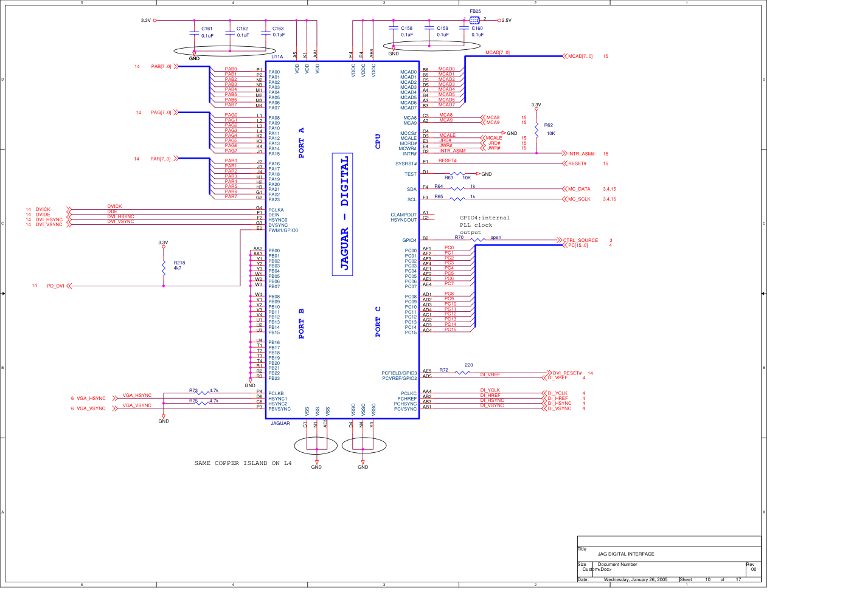854x603 pixels.
Task: Select the SYSRST# pin name
Action: [406, 164]
